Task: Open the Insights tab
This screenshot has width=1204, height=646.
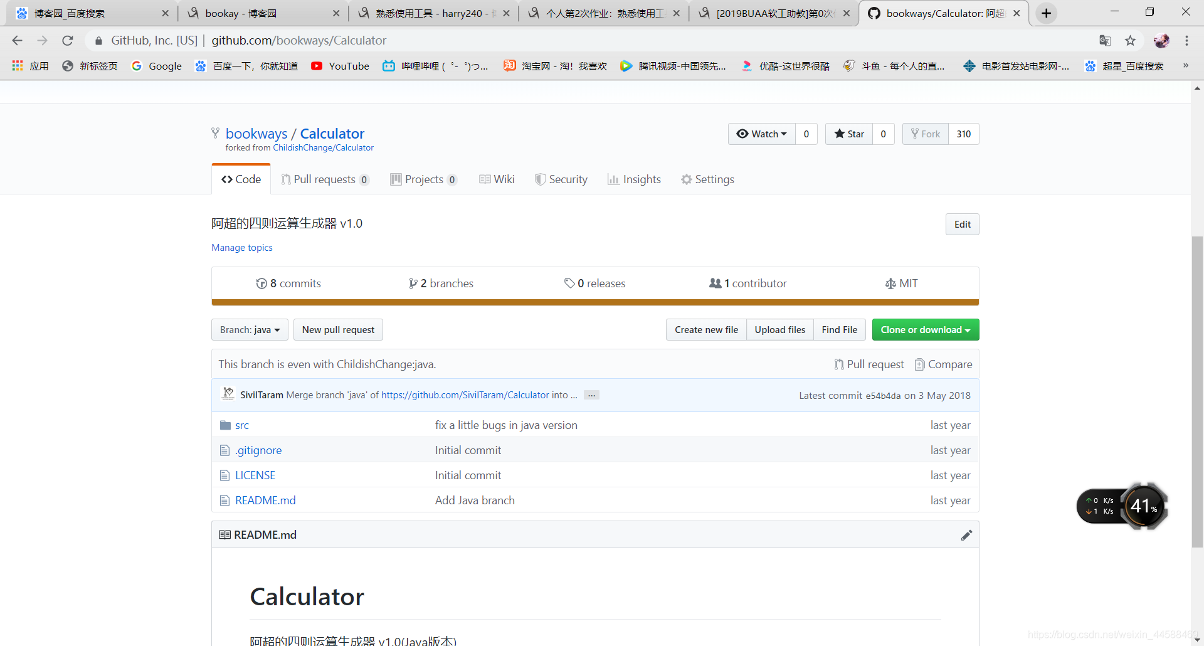Action: (x=634, y=179)
